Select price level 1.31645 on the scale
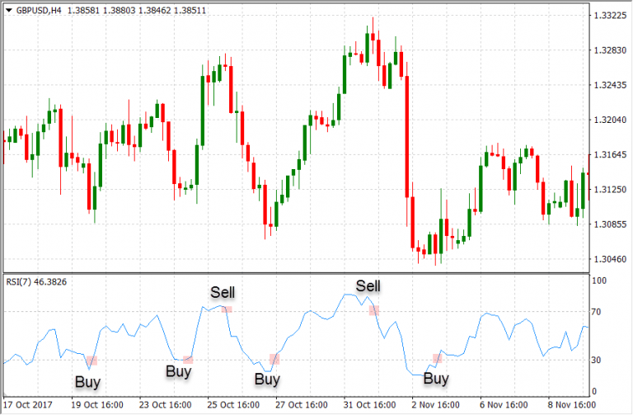The height and width of the screenshot is (415, 633). (610, 154)
